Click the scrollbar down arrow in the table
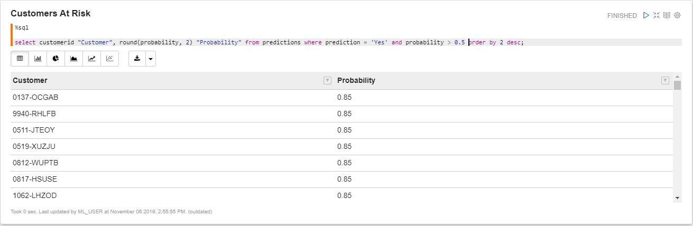693x226 pixels. [x=678, y=198]
